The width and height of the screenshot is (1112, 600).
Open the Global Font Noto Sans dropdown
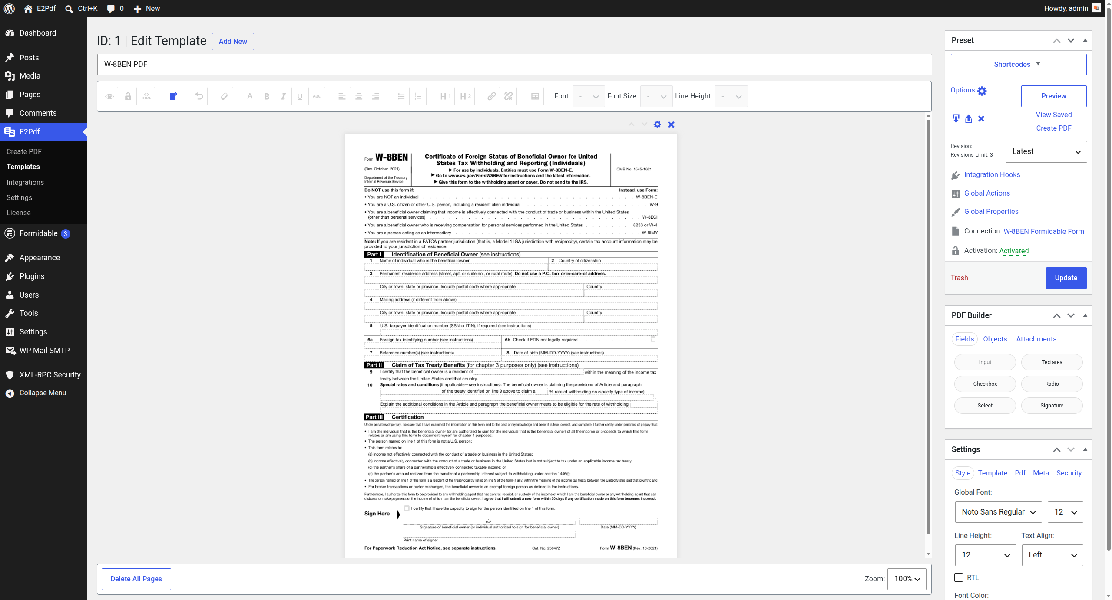pos(998,512)
